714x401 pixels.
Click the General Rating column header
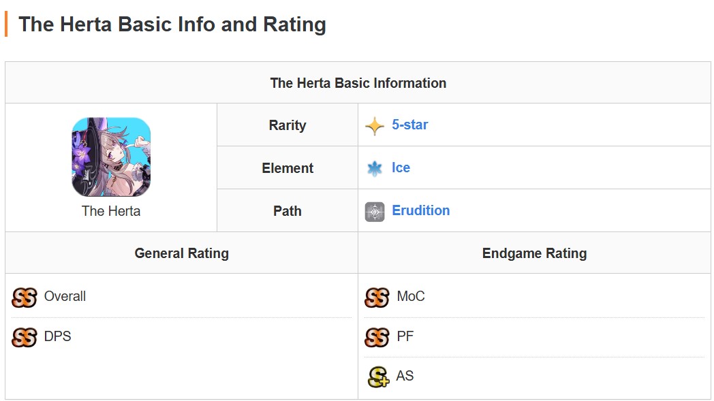pos(182,253)
